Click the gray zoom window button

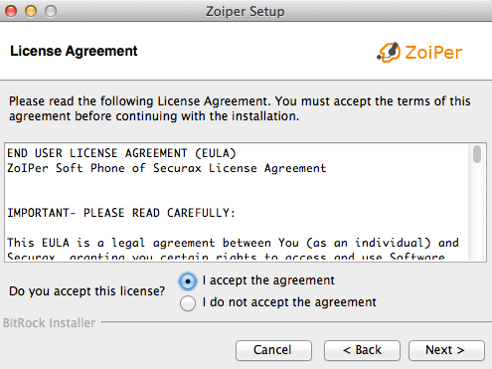click(x=51, y=11)
